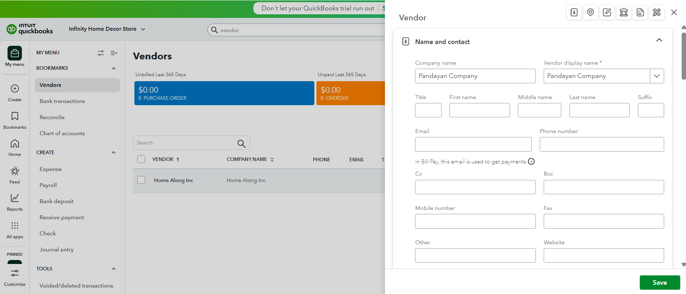Collapse the menu panel icon beside MY MENU
Image resolution: width=686 pixels, height=294 pixels.
click(x=114, y=53)
